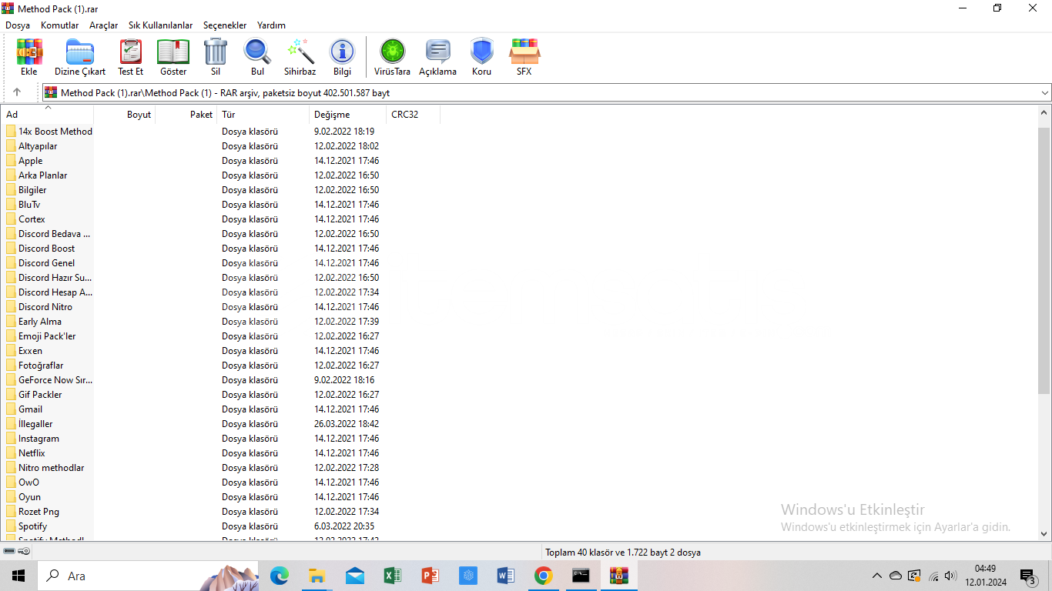Show hidden tray icons chevron
This screenshot has height=591, width=1052.
[877, 576]
